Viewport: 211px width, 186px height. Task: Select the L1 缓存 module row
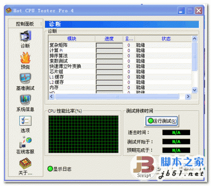[120, 77]
